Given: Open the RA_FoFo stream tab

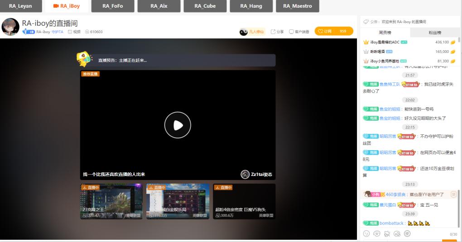Looking at the screenshot, I should point(112,6).
